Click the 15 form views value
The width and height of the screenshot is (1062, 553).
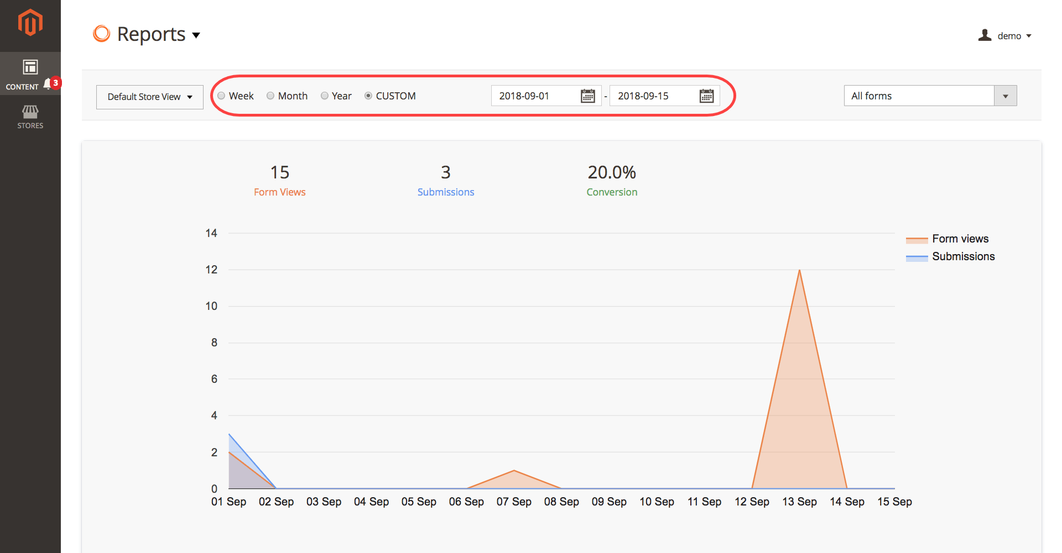point(280,172)
